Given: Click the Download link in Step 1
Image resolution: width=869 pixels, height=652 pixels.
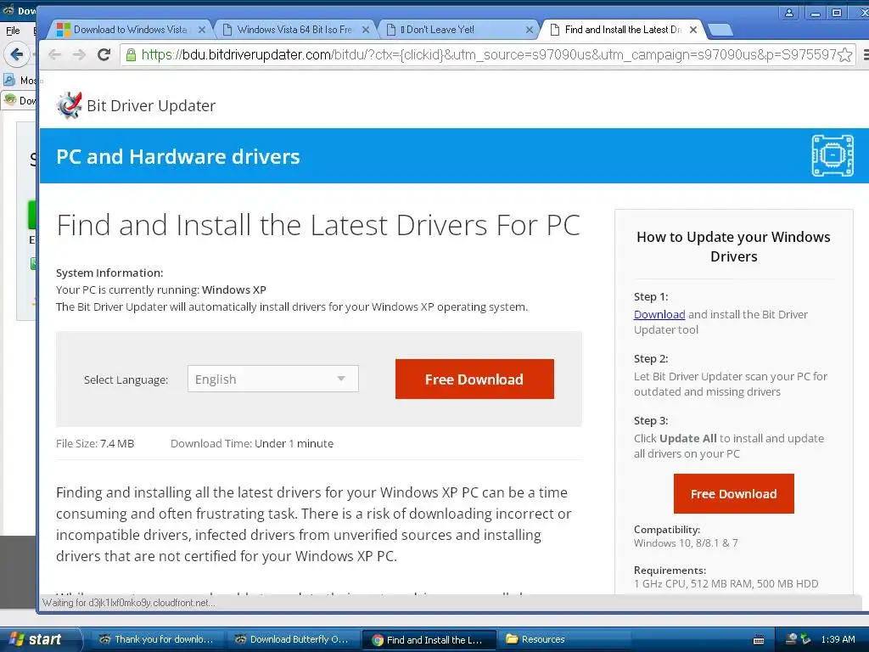Looking at the screenshot, I should (x=659, y=314).
